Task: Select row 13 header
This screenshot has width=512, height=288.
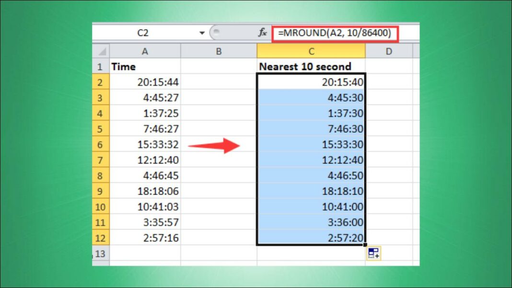Action: pyautogui.click(x=101, y=253)
